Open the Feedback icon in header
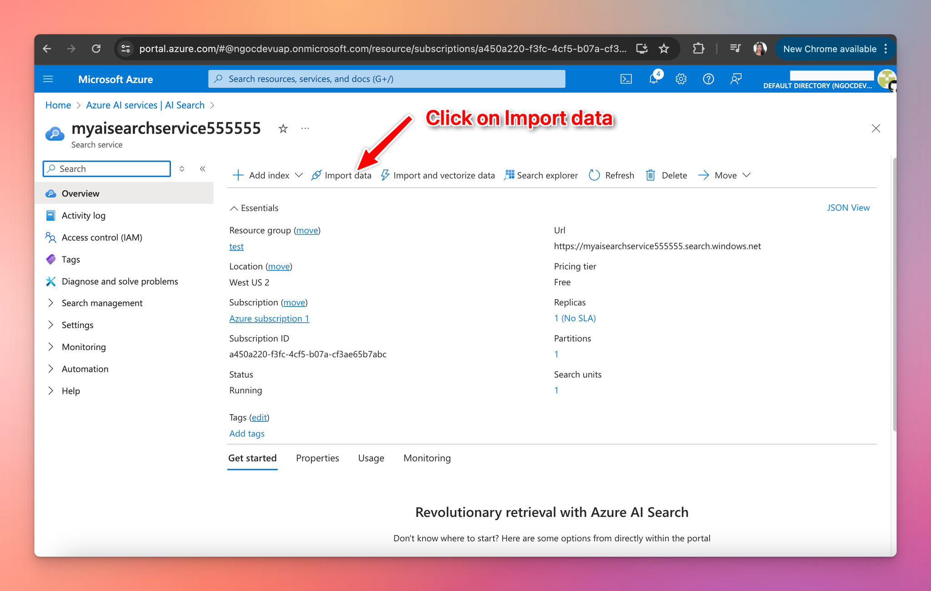Viewport: 931px width, 591px height. [x=736, y=79]
